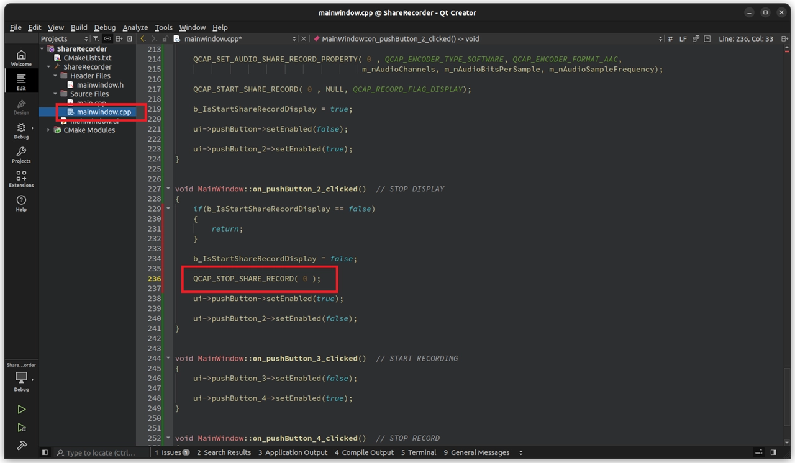Click line number 236 in the gutter

tap(154, 279)
